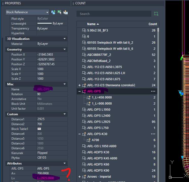Viewport: 189px width, 182px height.
Task: Select the ARL-DPS L2400 row
Action: pyautogui.click(x=117, y=116)
